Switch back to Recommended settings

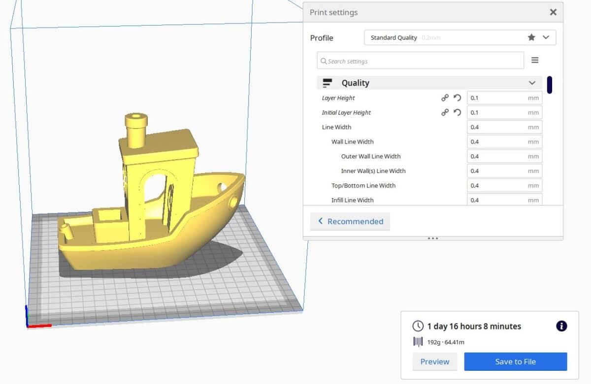point(350,221)
